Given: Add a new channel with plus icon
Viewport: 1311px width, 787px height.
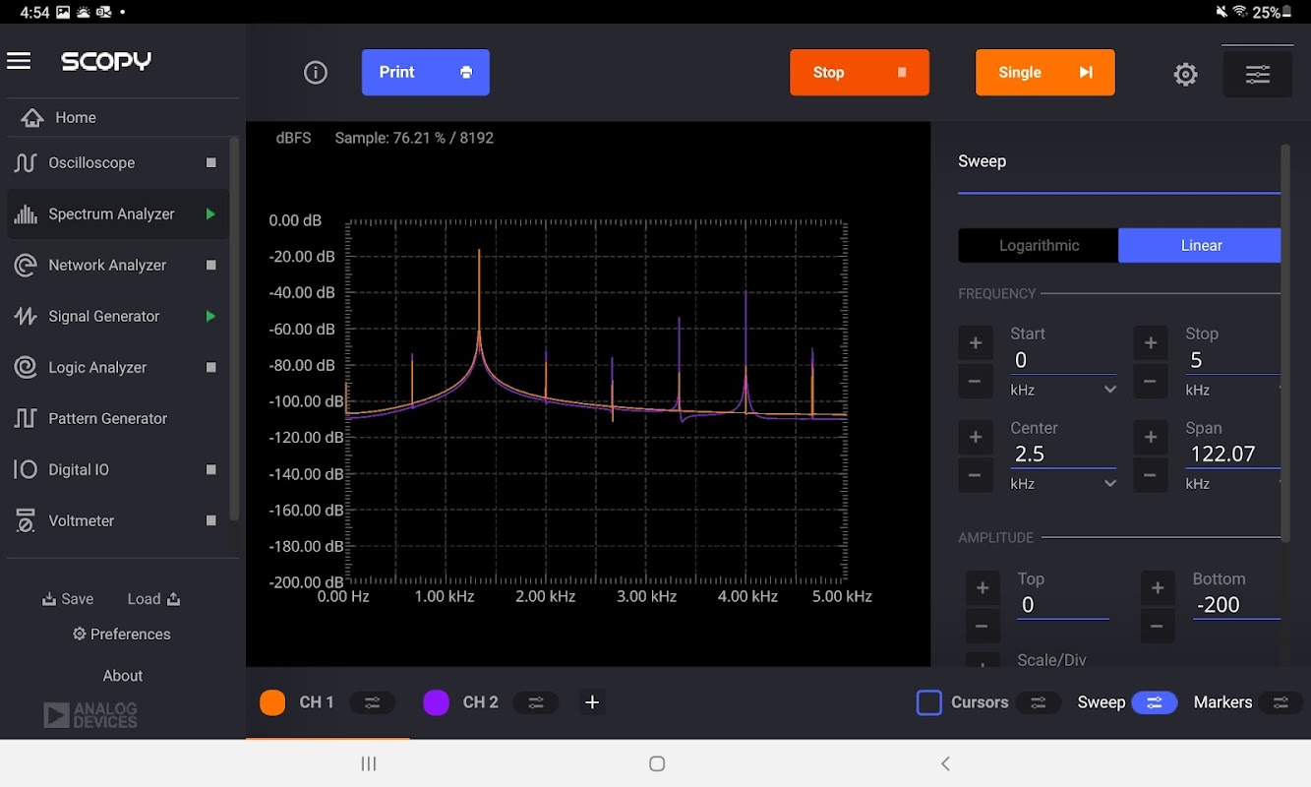Looking at the screenshot, I should point(592,702).
